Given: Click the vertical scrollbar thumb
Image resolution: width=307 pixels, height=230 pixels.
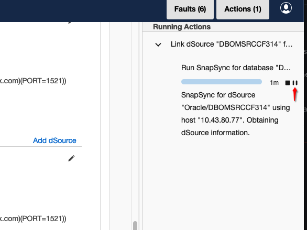Looking at the screenshot, I should 135,225.
